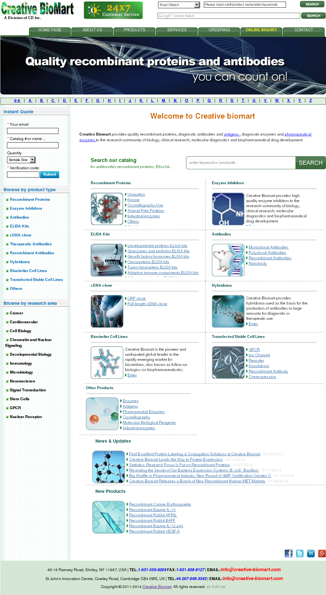Select letter Z in alphabet index
The width and height of the screenshot is (326, 595).
pyautogui.click(x=310, y=101)
